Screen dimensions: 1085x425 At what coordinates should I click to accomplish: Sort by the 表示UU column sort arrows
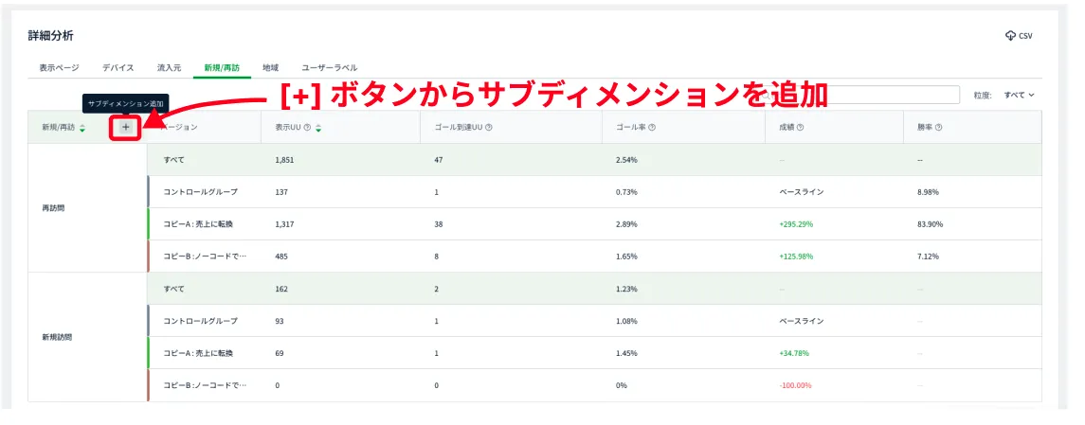(318, 128)
